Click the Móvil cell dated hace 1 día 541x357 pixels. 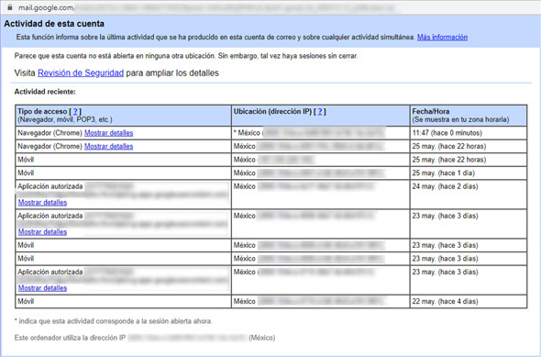click(x=123, y=173)
